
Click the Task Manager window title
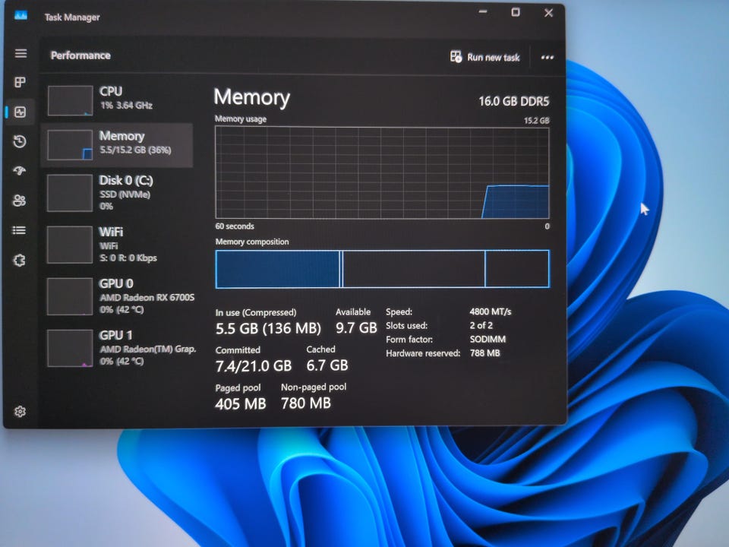(72, 17)
